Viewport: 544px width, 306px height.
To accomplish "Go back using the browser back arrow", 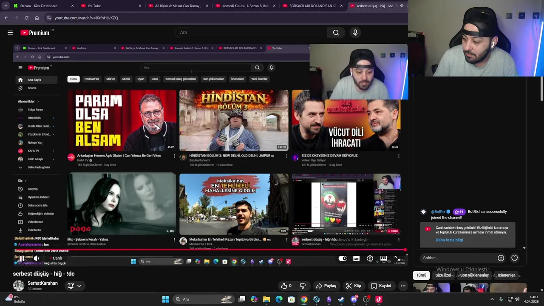I will coord(6,18).
